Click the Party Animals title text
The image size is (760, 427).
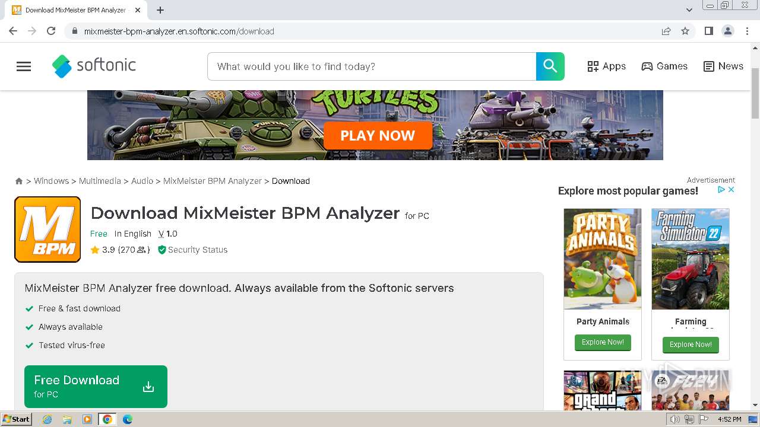coord(603,321)
